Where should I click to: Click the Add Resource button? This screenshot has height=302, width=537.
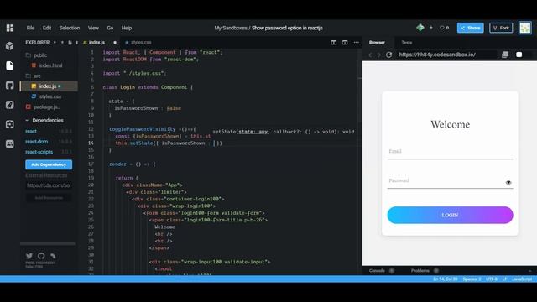click(x=49, y=198)
